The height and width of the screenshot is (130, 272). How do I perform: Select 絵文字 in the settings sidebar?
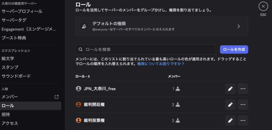coord(8,58)
